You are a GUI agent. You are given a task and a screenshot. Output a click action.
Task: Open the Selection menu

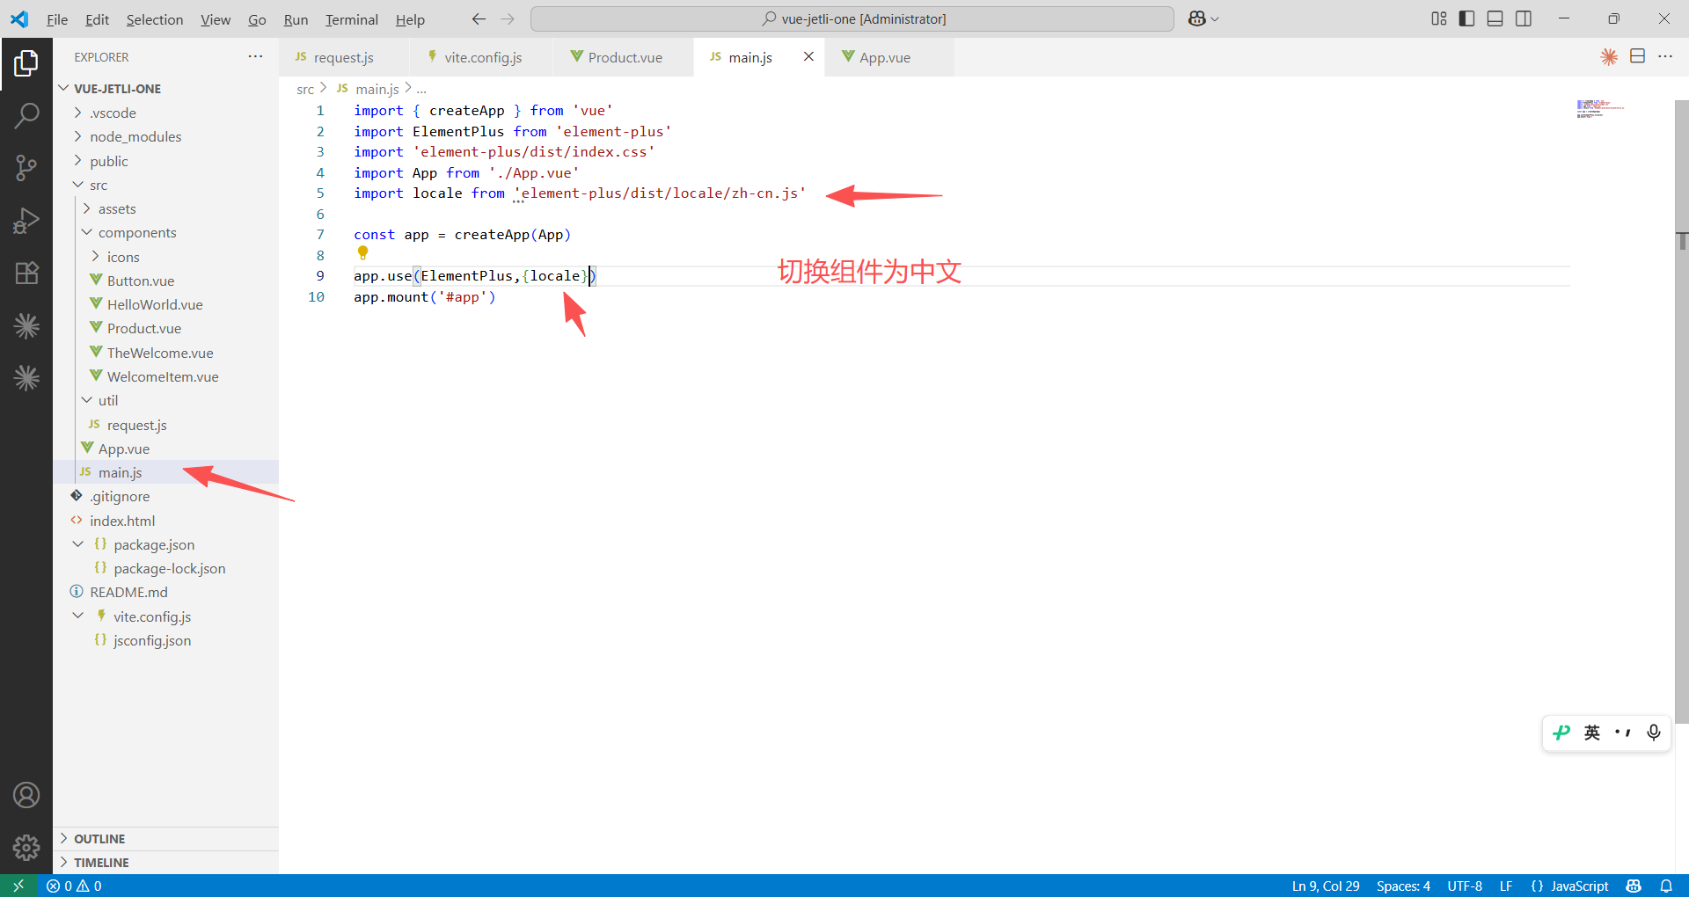coord(155,19)
